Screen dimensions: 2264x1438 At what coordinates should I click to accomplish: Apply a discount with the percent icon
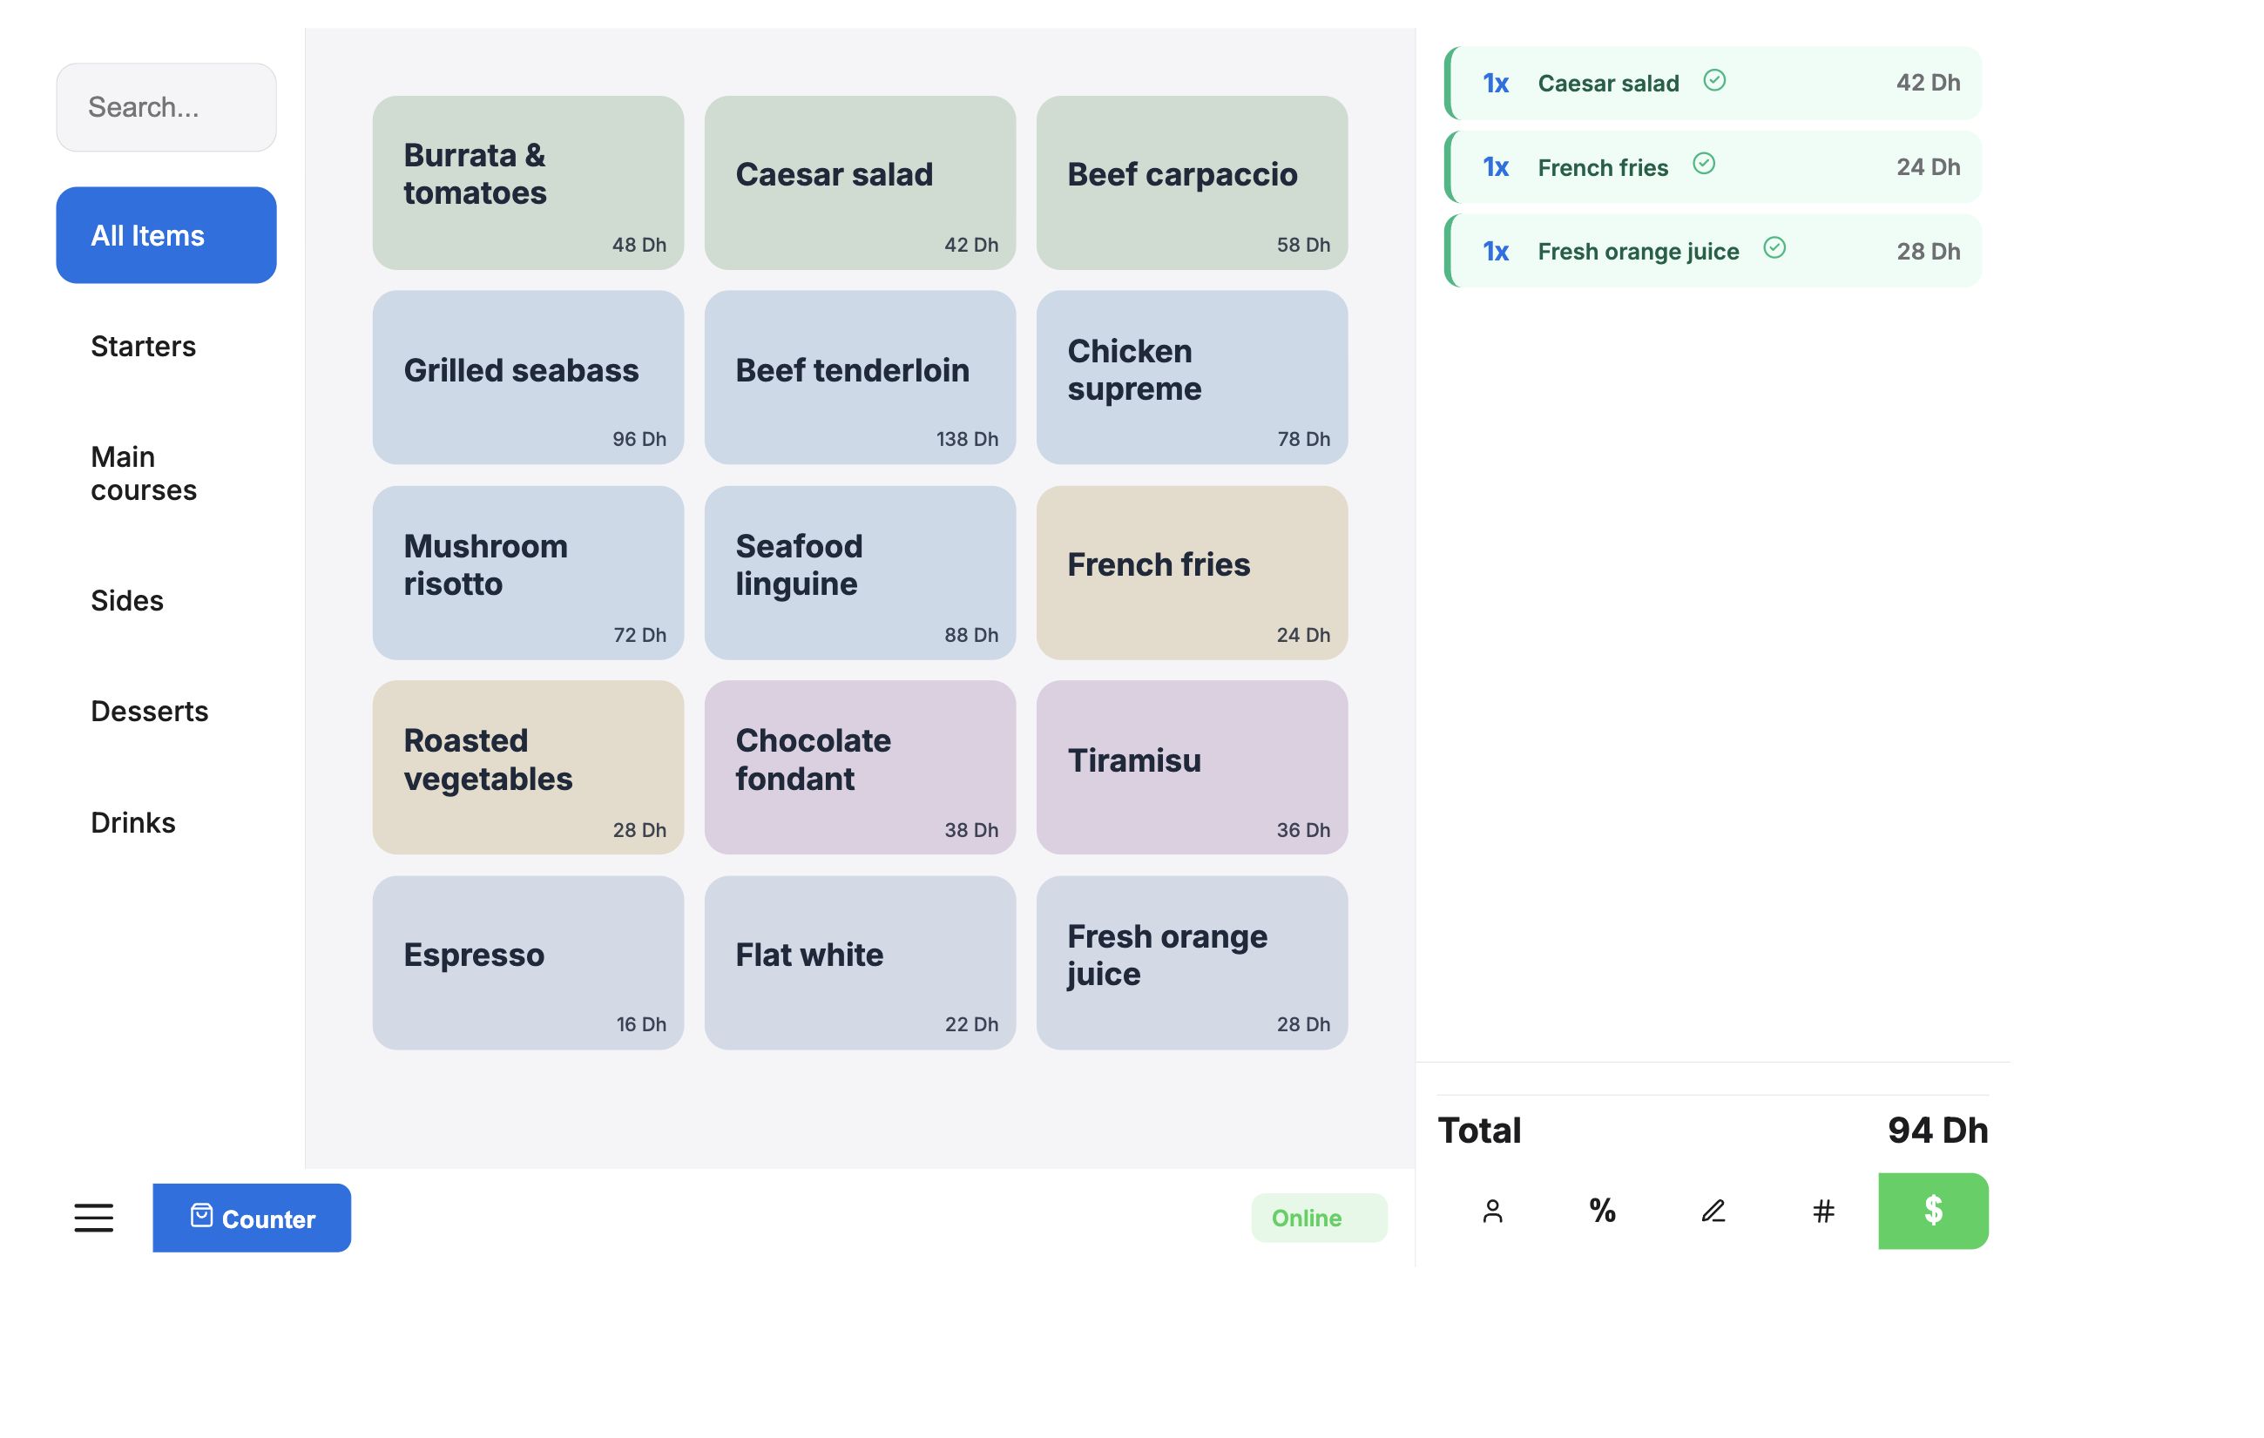click(x=1602, y=1211)
